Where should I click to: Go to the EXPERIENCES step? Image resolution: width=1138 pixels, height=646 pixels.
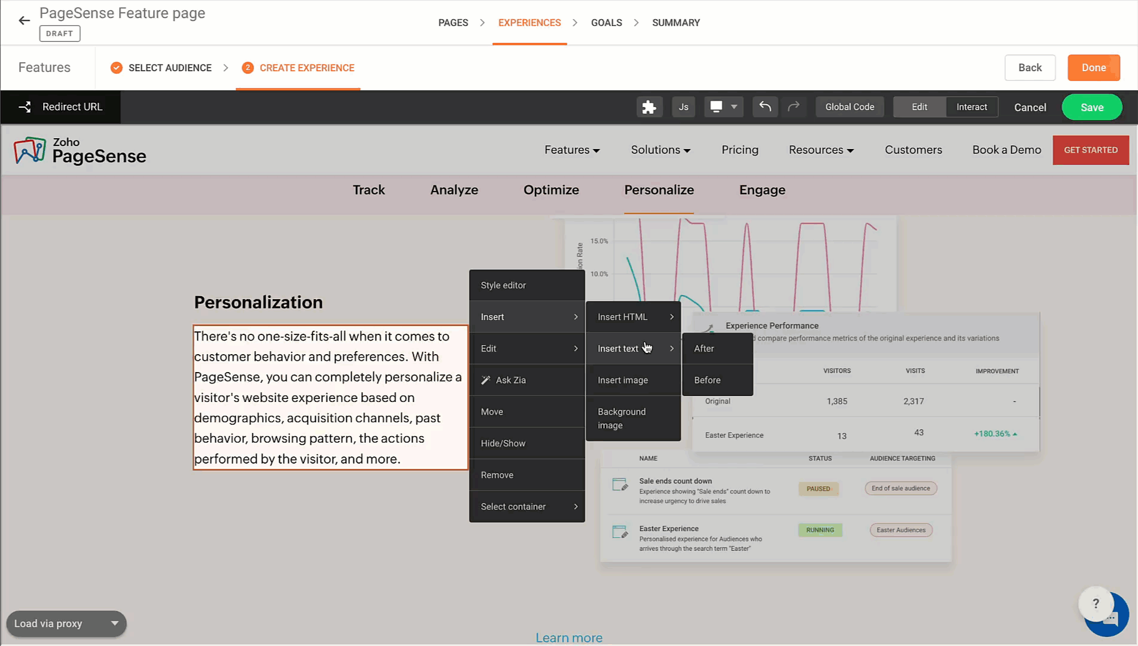(x=530, y=23)
